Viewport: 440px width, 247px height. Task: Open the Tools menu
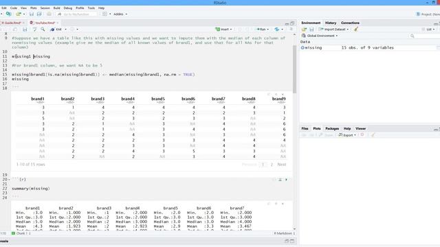pyautogui.click(x=91, y=8)
